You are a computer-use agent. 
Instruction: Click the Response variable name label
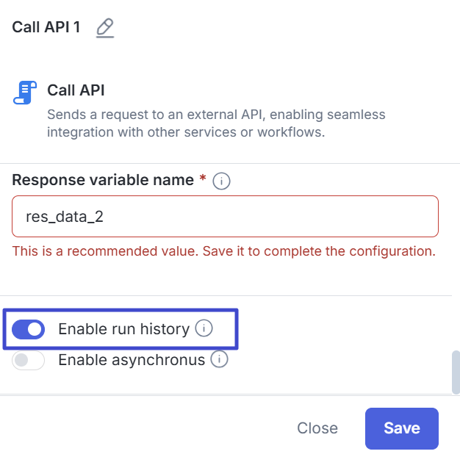click(104, 180)
